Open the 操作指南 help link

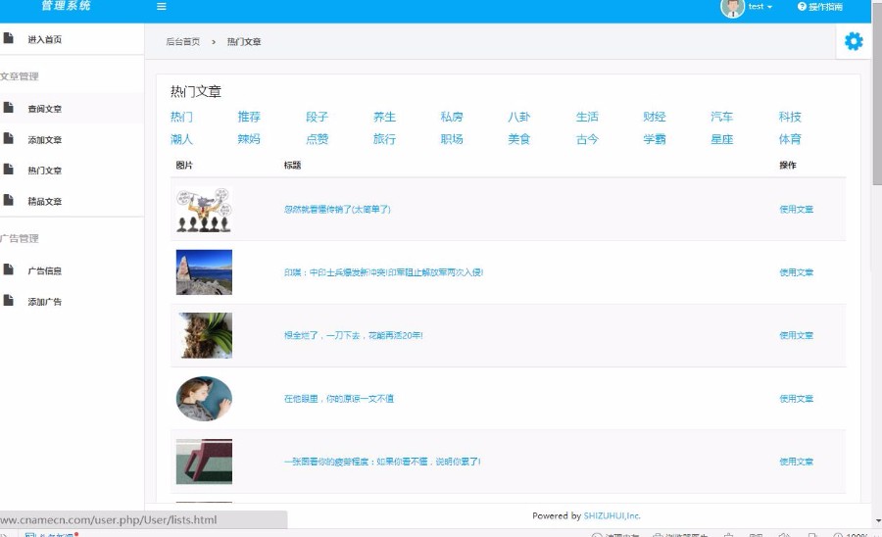click(820, 7)
